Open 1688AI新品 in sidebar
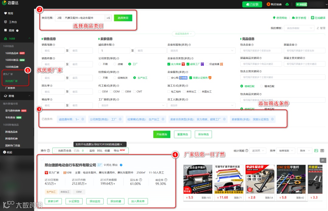 click(x=12, y=60)
